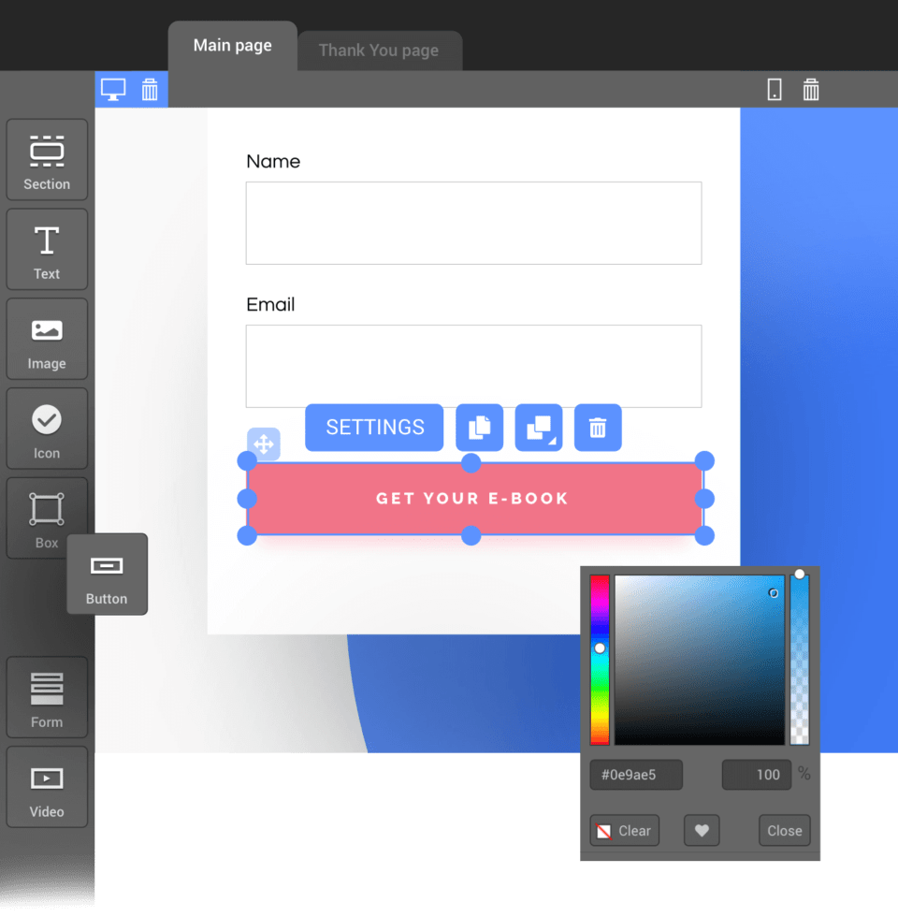Open button SETTINGS
Image resolution: width=898 pixels, height=917 pixels.
[374, 428]
